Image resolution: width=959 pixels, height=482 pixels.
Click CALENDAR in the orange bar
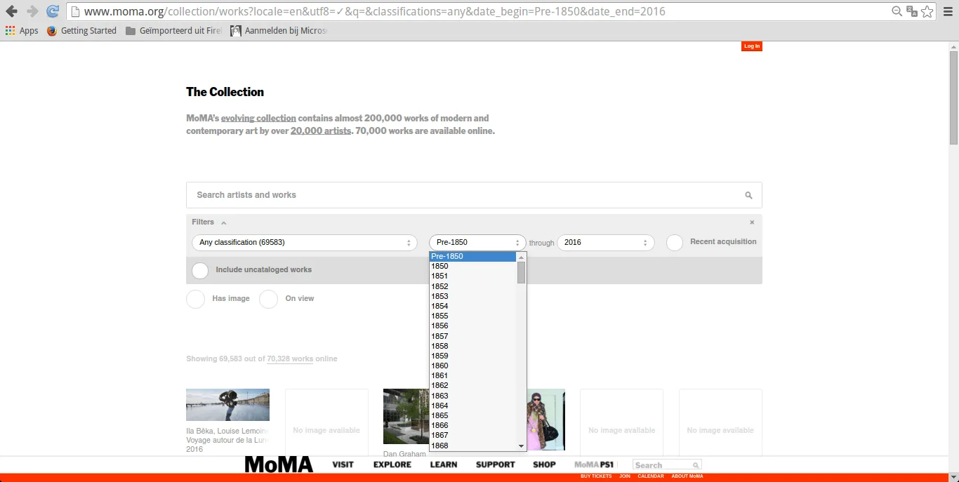click(x=651, y=476)
